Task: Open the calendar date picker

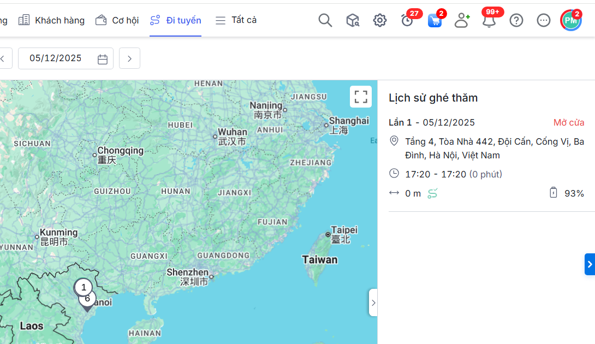Action: tap(103, 59)
